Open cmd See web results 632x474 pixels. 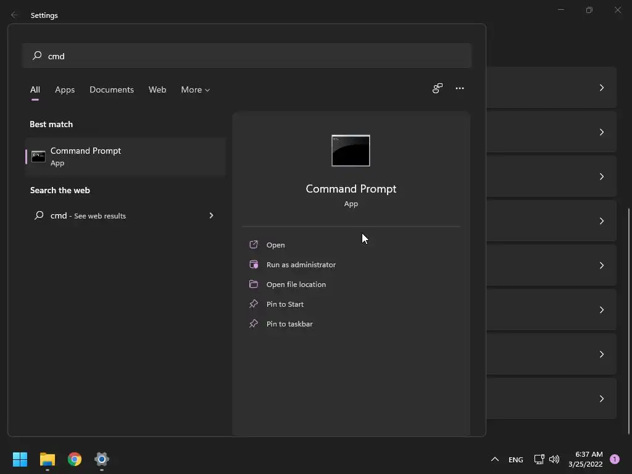[88, 215]
